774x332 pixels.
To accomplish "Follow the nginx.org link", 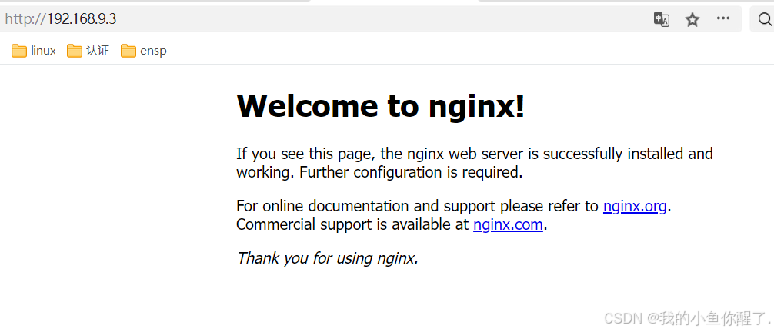I will pos(635,206).
